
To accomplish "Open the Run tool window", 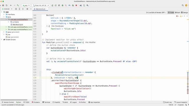I will point(19,102).
